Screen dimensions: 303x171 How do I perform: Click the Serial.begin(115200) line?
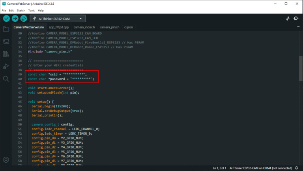tap(51, 106)
